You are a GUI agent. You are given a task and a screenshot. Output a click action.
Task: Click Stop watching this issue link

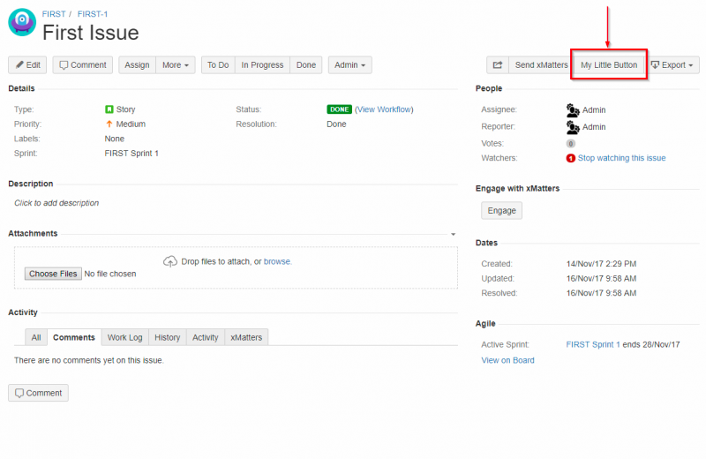[621, 158]
